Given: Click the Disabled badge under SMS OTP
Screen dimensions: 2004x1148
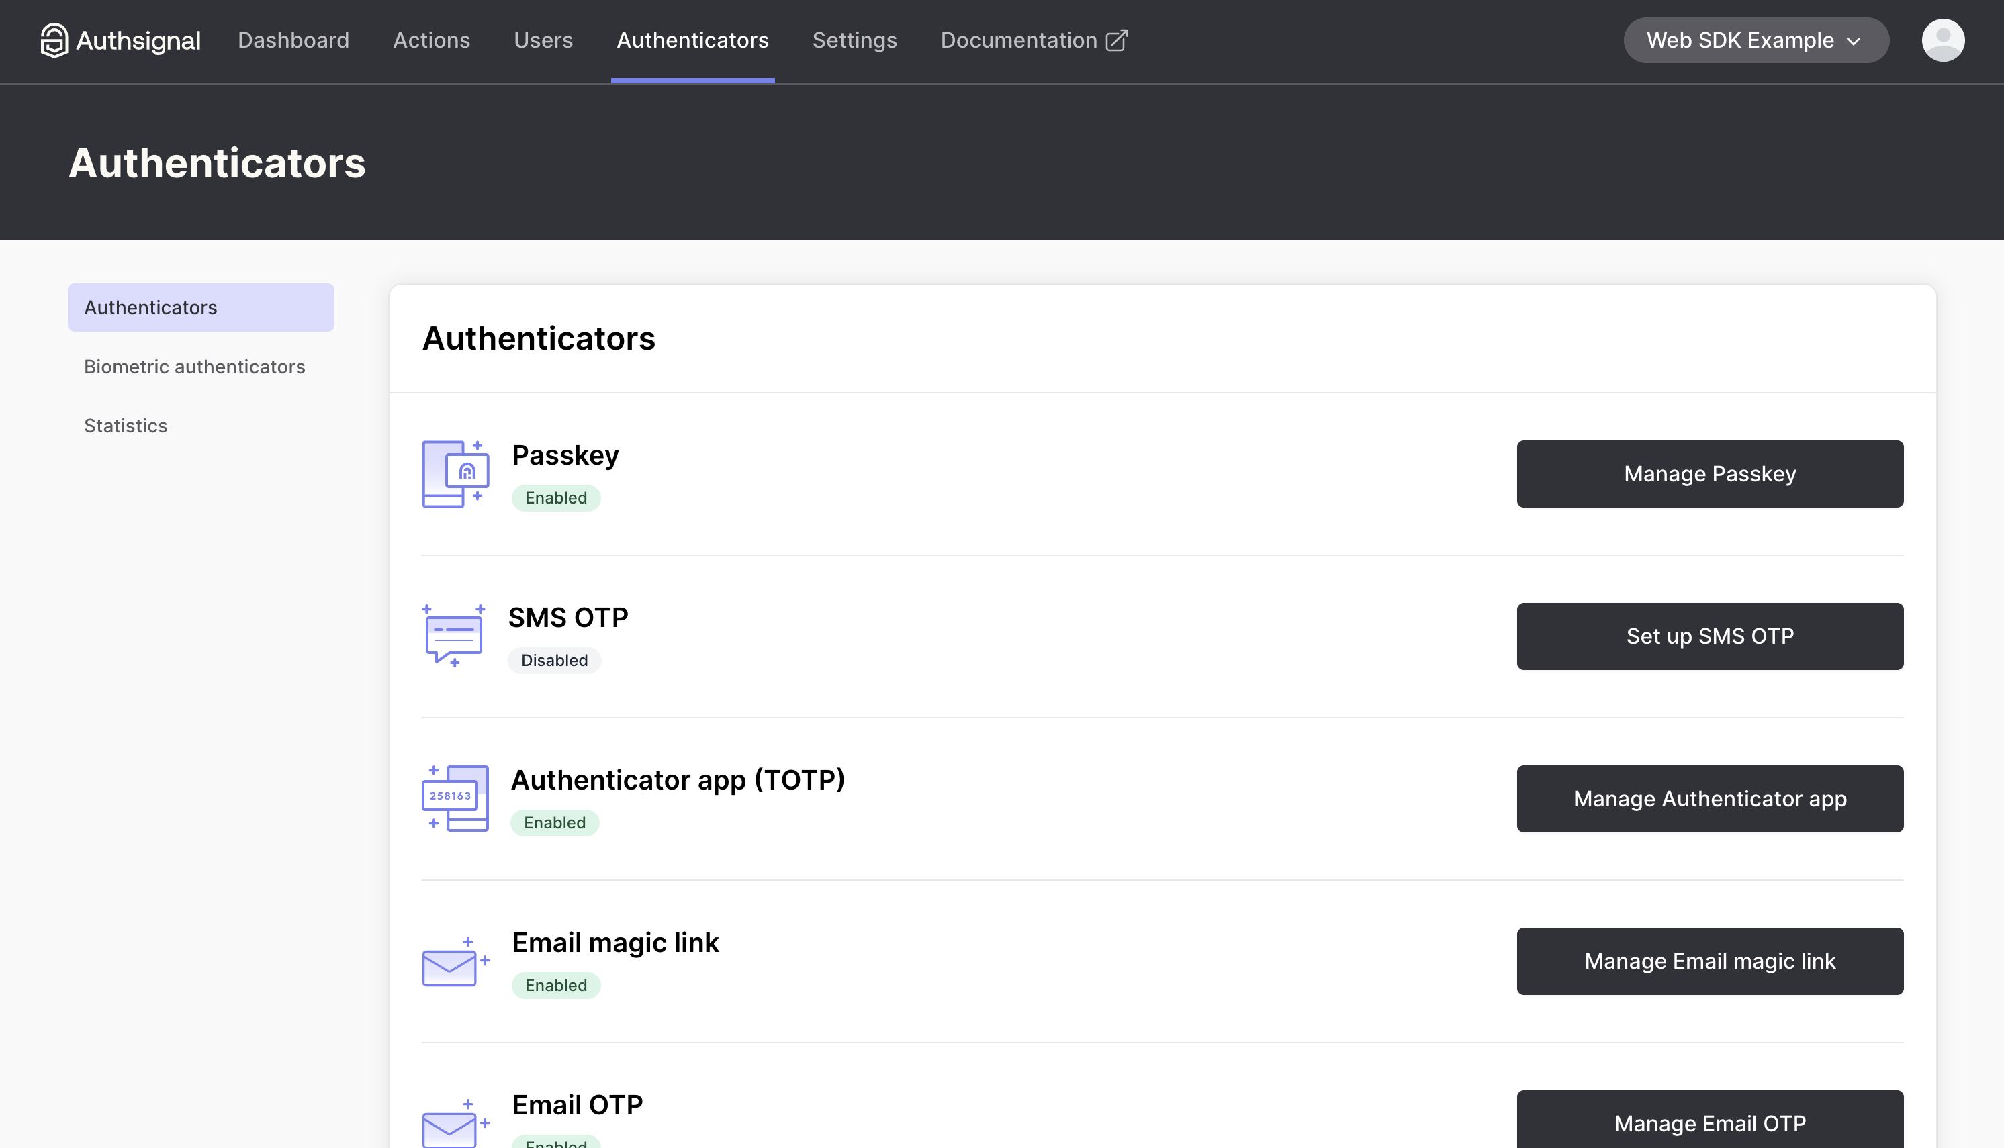Looking at the screenshot, I should pyautogui.click(x=553, y=660).
